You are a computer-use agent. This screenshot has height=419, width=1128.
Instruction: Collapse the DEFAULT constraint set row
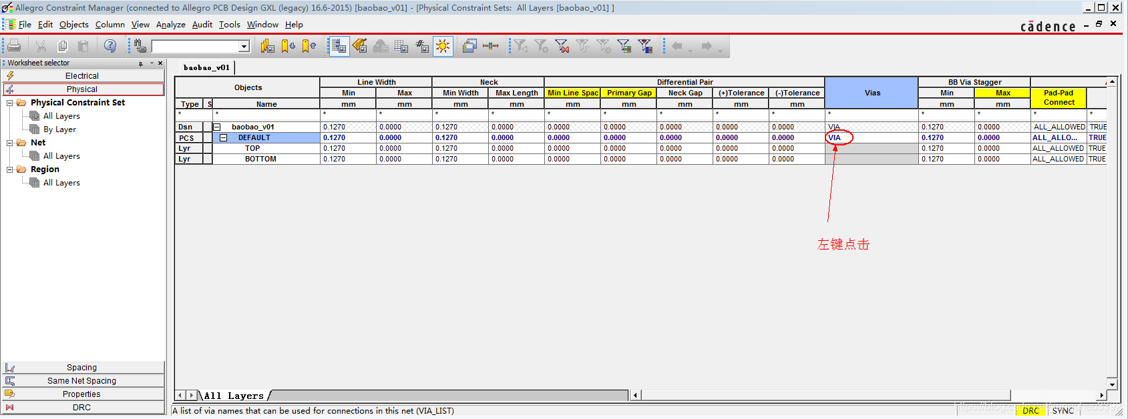pyautogui.click(x=224, y=137)
